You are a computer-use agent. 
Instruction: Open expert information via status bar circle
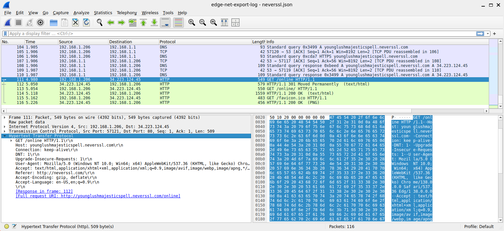[7, 227]
